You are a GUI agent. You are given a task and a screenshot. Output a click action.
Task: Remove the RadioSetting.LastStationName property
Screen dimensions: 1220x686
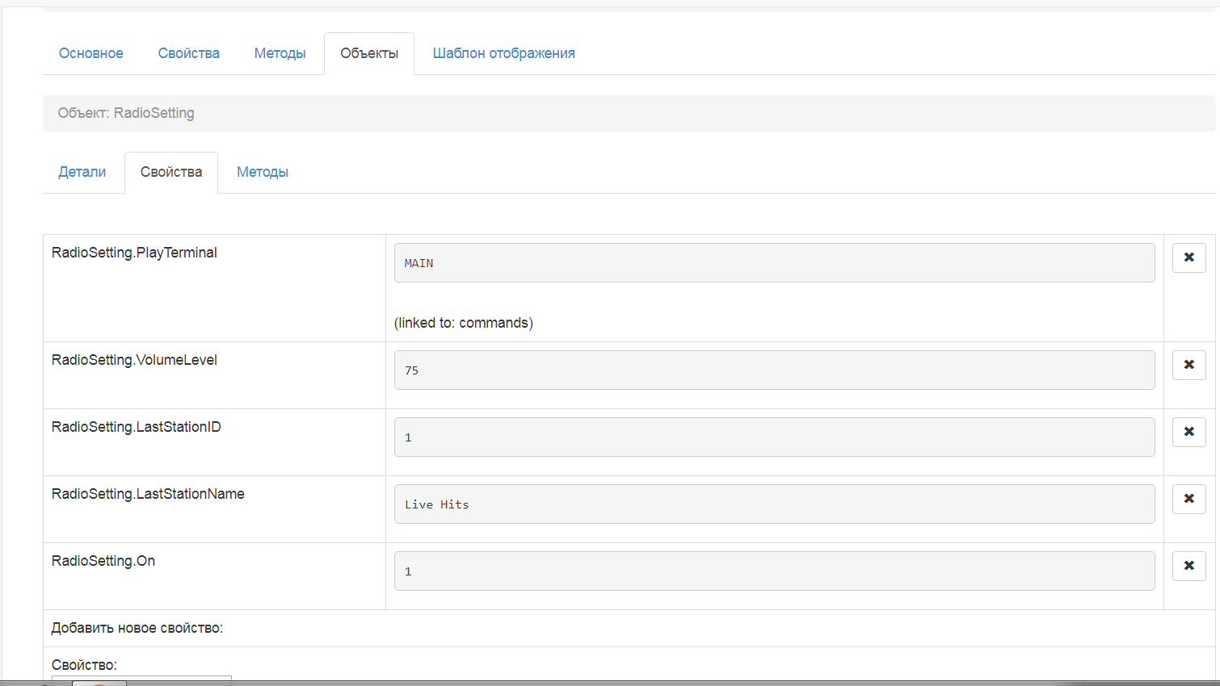click(x=1188, y=499)
